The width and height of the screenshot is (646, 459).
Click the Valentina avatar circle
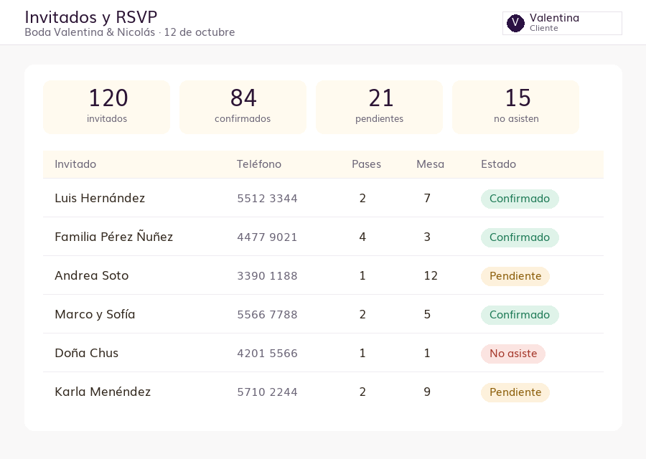coord(515,23)
